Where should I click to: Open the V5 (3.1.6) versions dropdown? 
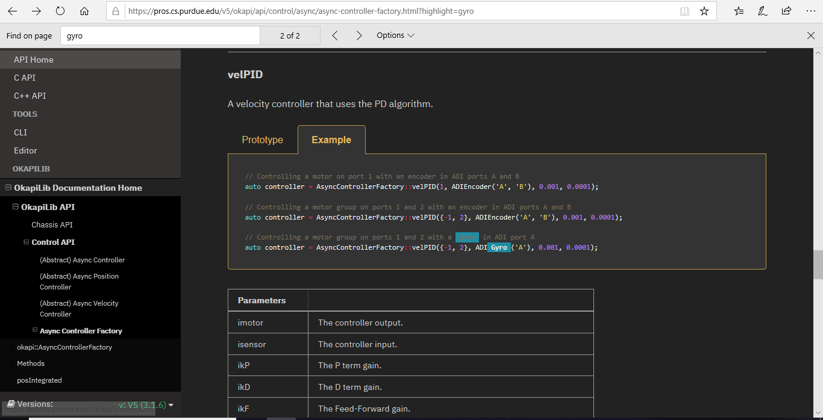pos(146,405)
